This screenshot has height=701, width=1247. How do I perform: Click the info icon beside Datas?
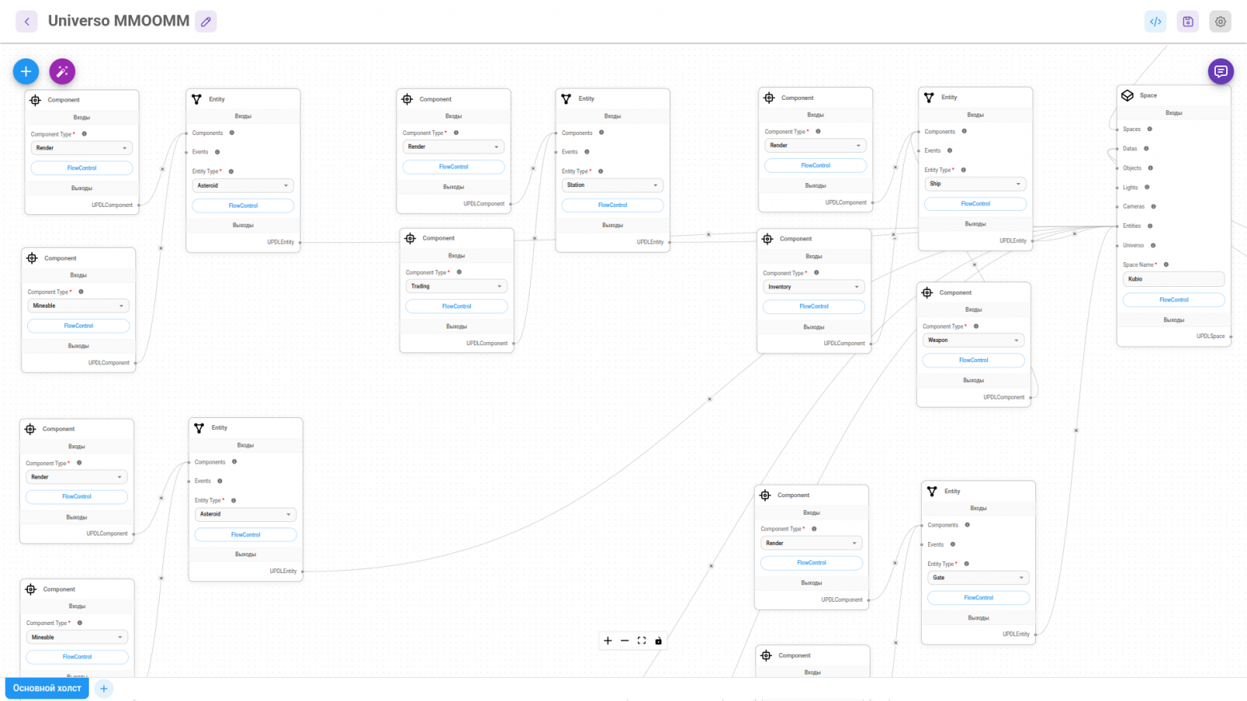click(x=1146, y=149)
